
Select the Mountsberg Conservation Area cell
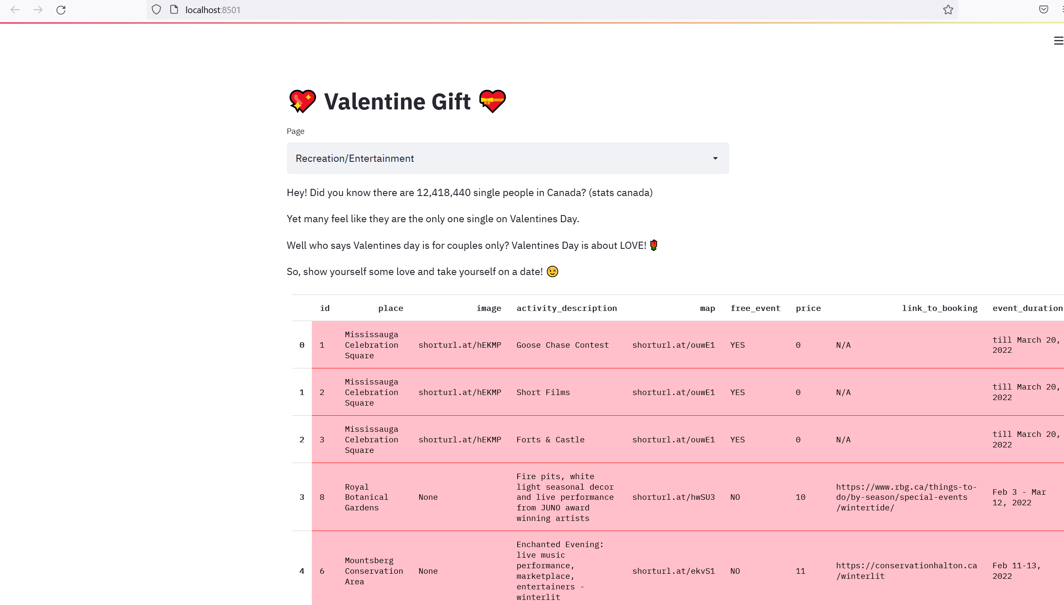[x=374, y=570]
